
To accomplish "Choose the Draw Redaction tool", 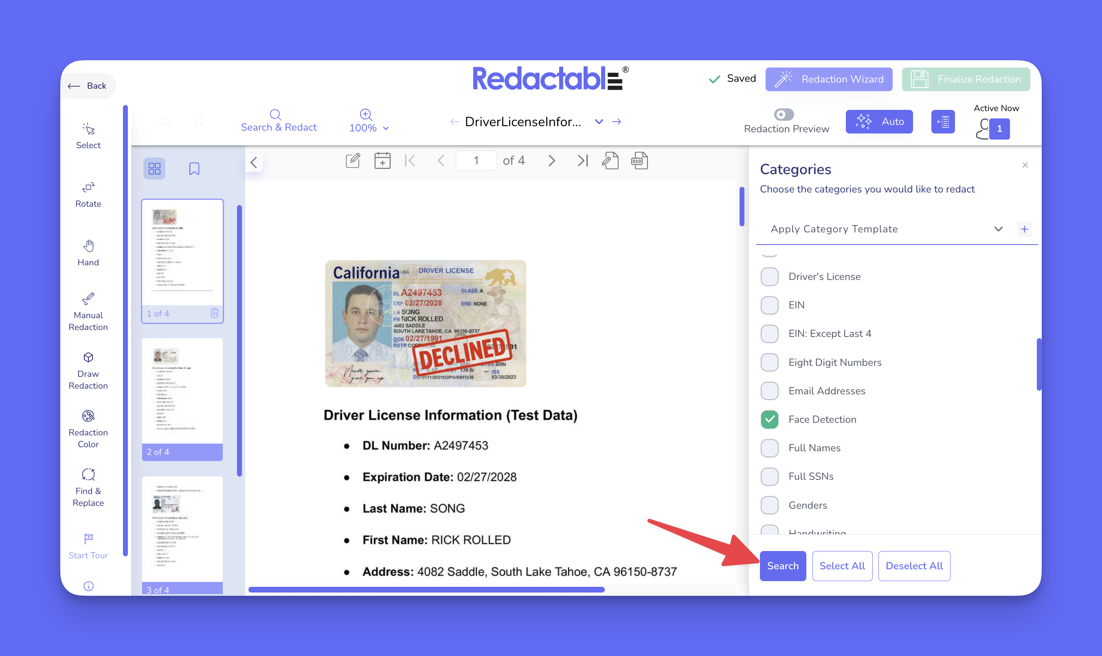I will click(88, 370).
